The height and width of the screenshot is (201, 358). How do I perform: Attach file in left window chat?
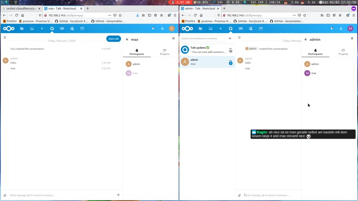5,195
